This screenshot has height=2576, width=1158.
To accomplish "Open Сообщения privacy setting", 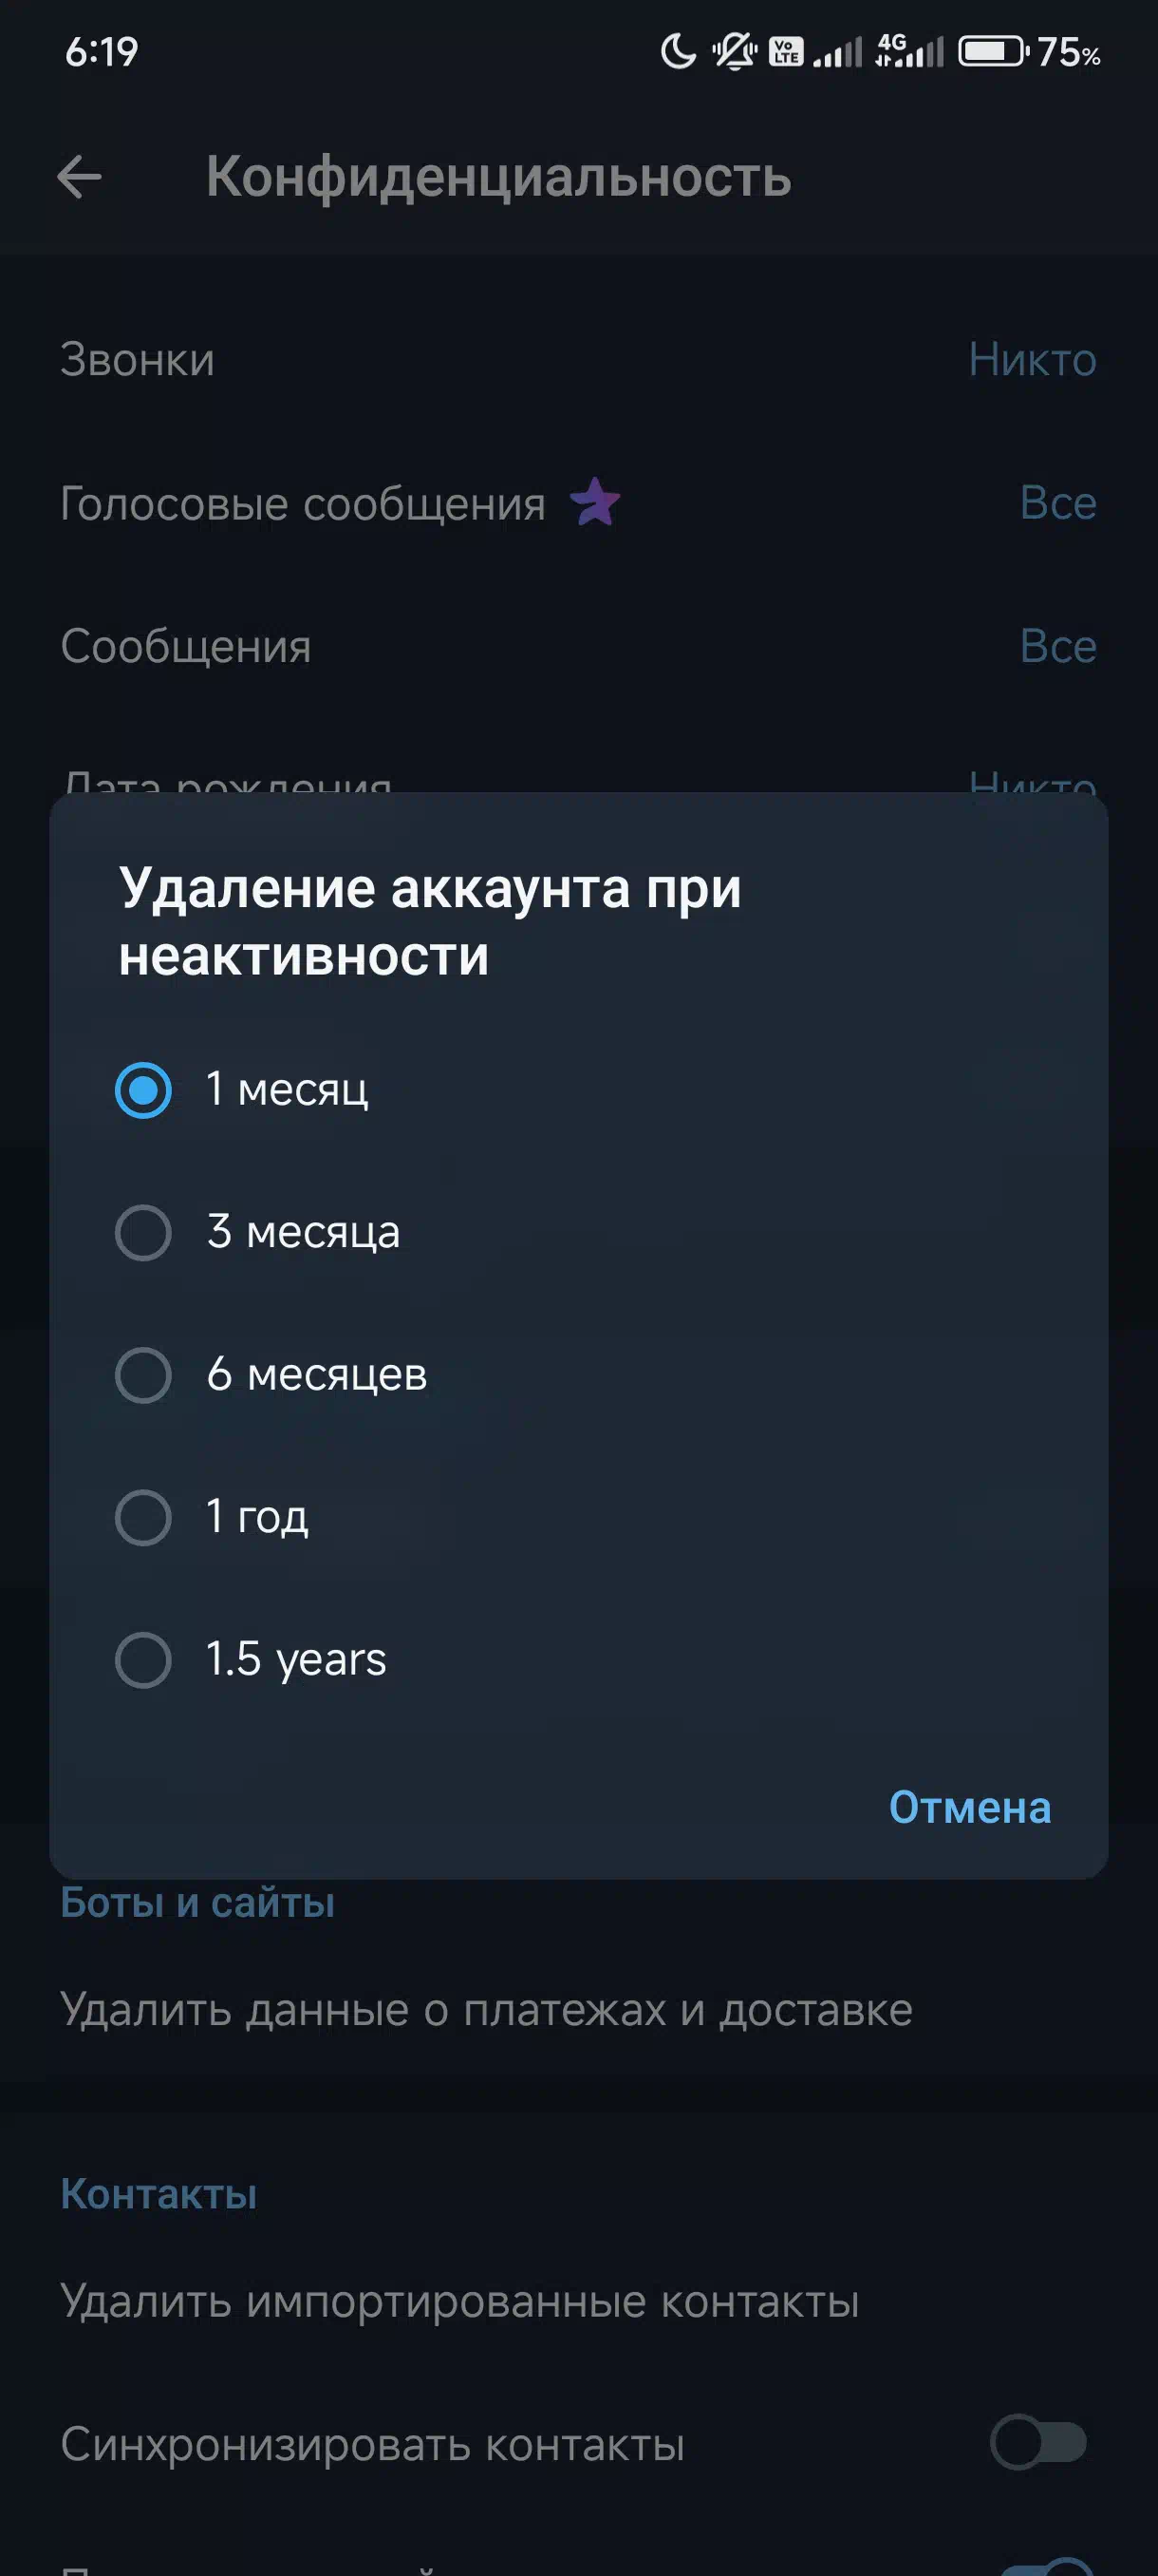I will (577, 646).
